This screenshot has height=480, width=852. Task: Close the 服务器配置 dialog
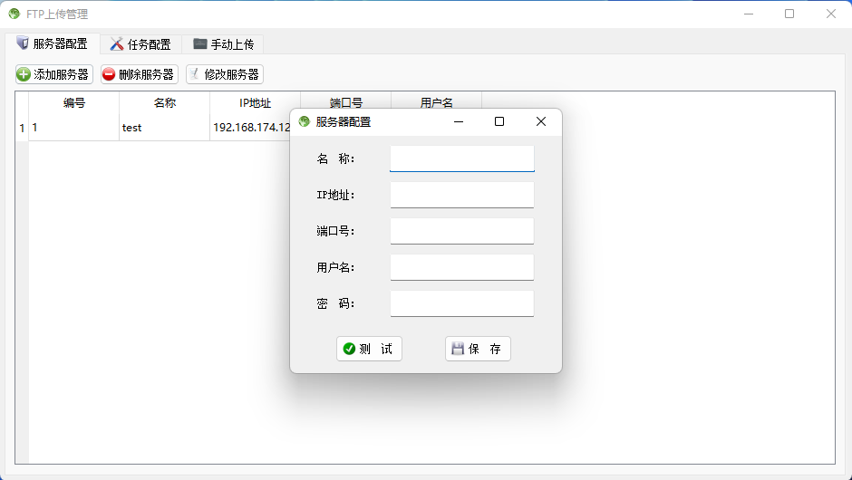pos(540,121)
